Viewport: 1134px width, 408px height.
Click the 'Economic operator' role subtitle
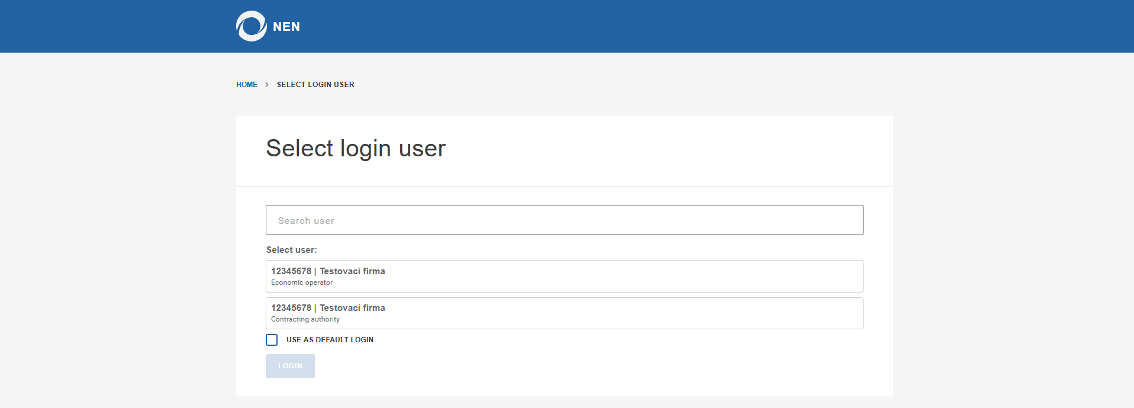[x=302, y=283]
